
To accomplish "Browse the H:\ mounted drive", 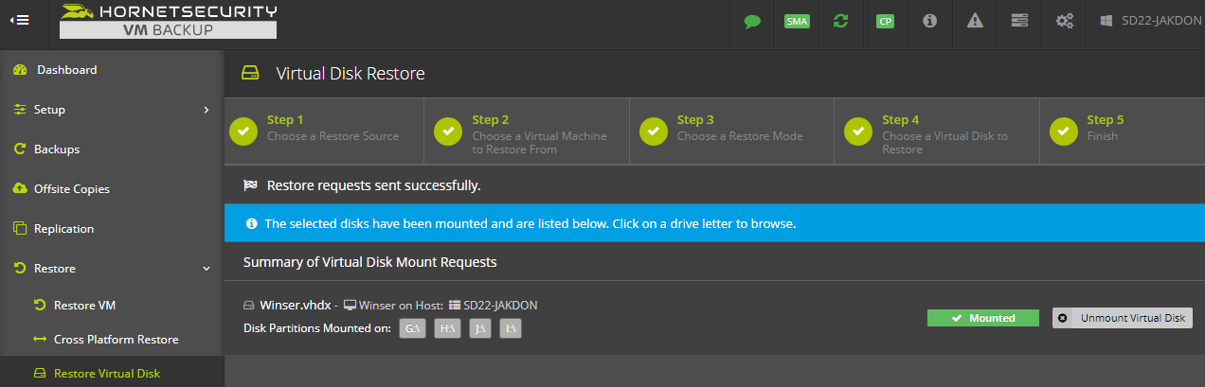I will (447, 328).
